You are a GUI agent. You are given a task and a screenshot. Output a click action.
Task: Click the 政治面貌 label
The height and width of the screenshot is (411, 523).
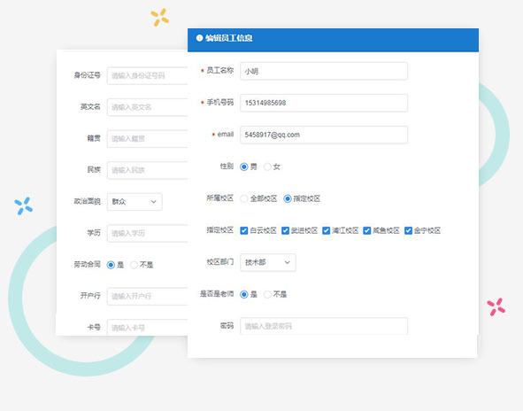point(87,201)
